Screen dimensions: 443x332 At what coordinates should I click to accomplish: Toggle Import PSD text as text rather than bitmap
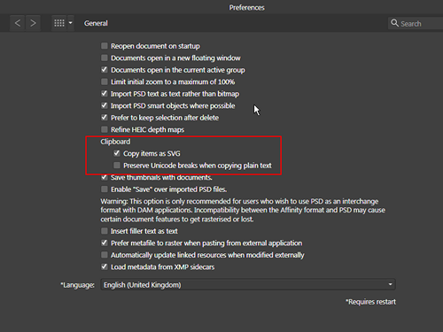pos(105,94)
